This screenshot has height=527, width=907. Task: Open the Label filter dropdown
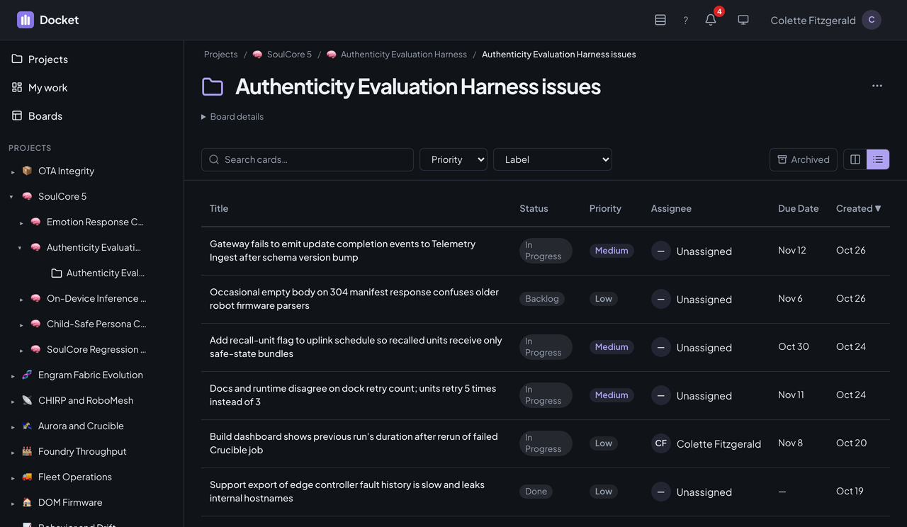pyautogui.click(x=553, y=159)
